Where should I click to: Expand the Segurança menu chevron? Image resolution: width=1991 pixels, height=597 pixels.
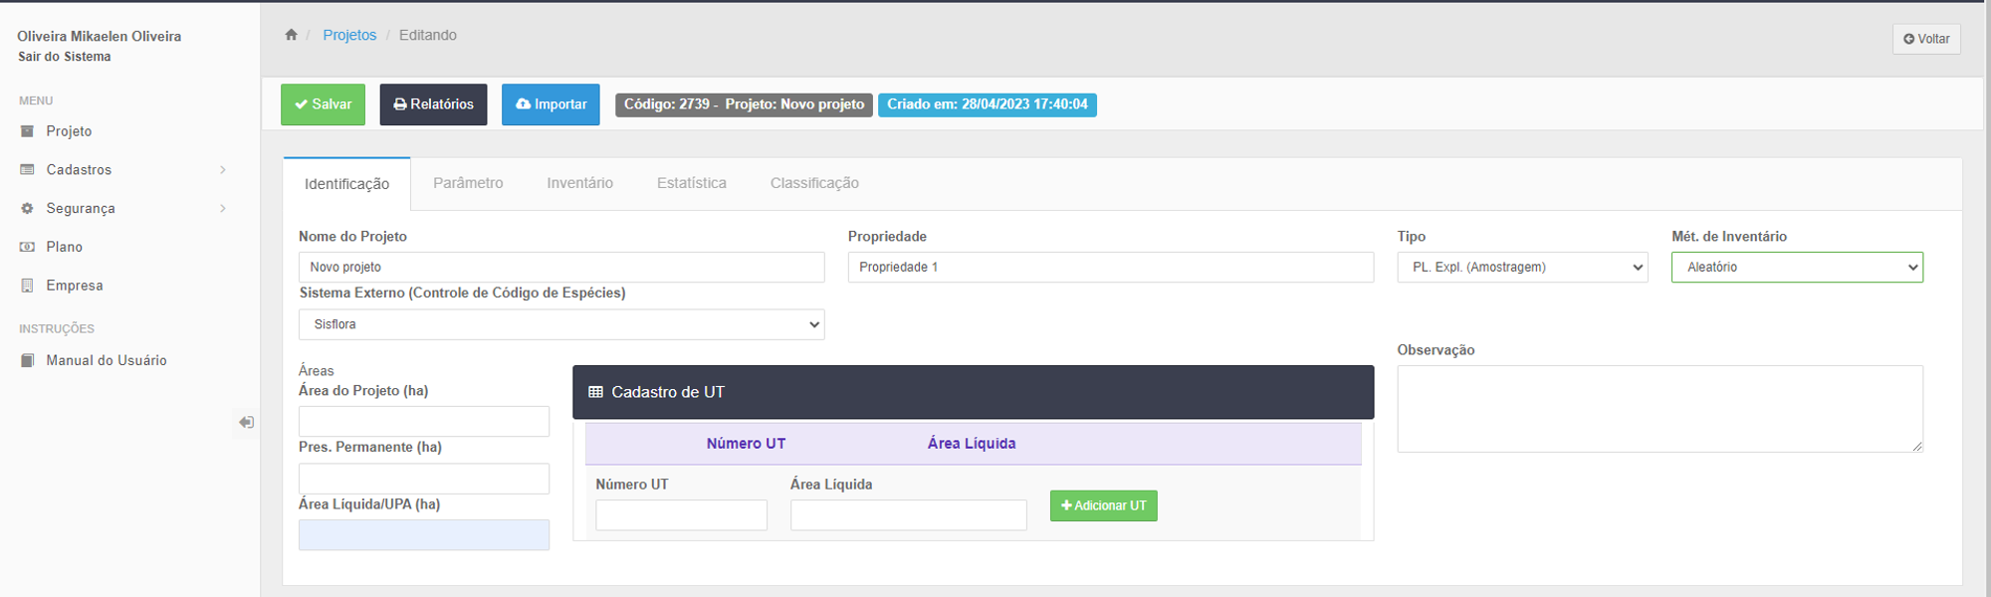click(222, 209)
